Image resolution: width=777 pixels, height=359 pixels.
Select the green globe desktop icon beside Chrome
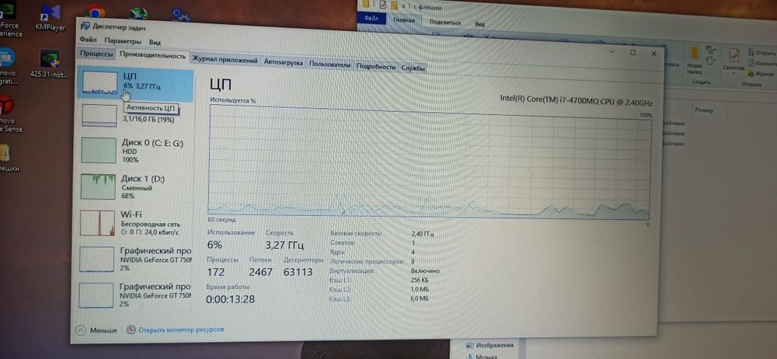pos(138,12)
